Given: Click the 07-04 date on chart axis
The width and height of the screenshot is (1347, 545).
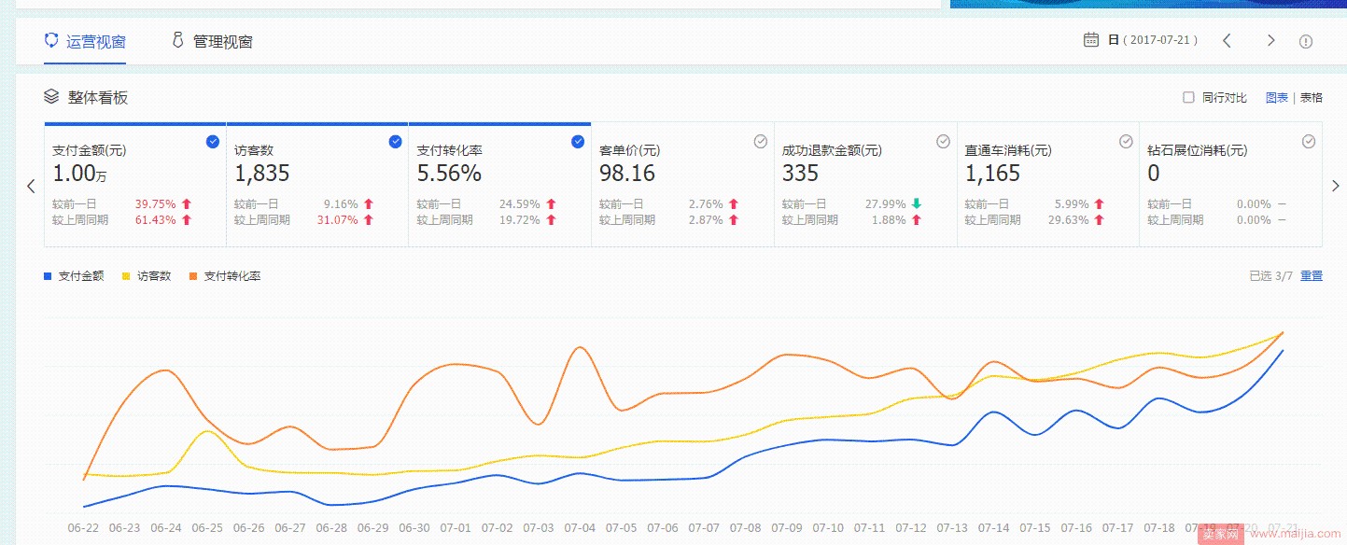Looking at the screenshot, I should 580,528.
